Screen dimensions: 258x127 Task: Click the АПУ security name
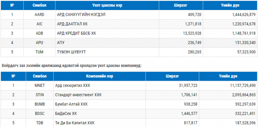(x=61, y=43)
